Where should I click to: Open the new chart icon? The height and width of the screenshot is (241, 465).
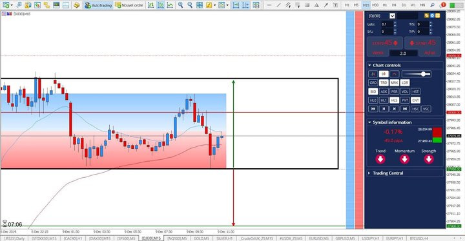5,5
